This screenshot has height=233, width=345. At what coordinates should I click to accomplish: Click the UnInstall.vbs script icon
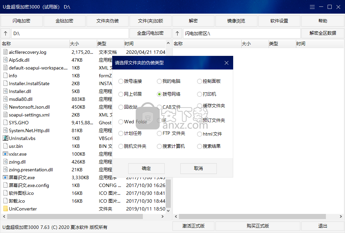[x=5, y=138]
